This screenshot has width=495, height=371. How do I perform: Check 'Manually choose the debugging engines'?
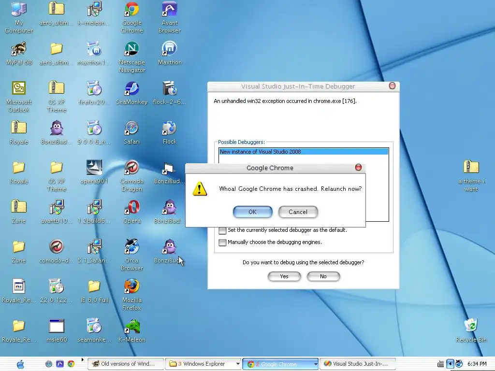point(222,243)
